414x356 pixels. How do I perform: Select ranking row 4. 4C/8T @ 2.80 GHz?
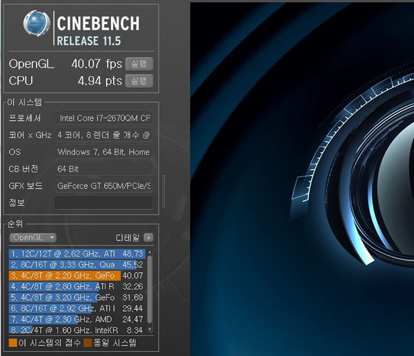(x=77, y=286)
